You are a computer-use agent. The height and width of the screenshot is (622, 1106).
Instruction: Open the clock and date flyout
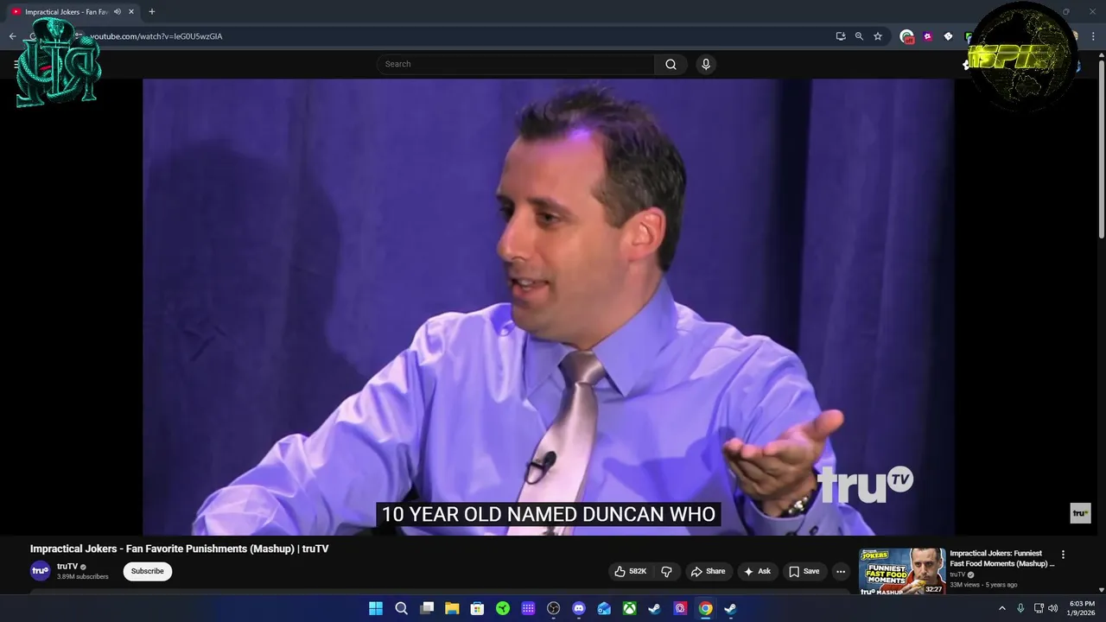(1082, 608)
